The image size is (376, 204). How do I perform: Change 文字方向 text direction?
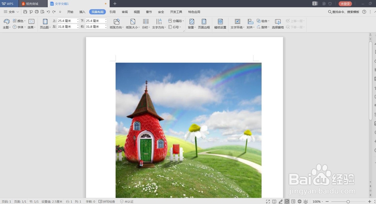(159, 24)
